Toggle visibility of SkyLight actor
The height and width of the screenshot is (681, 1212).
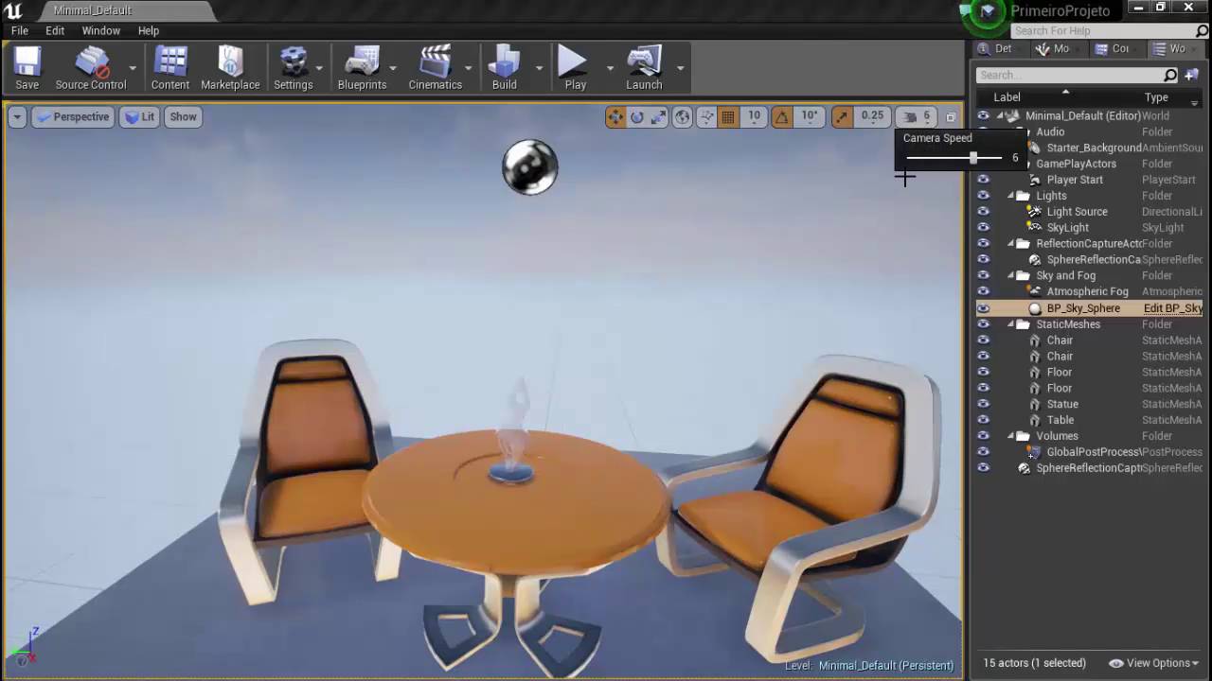click(983, 228)
